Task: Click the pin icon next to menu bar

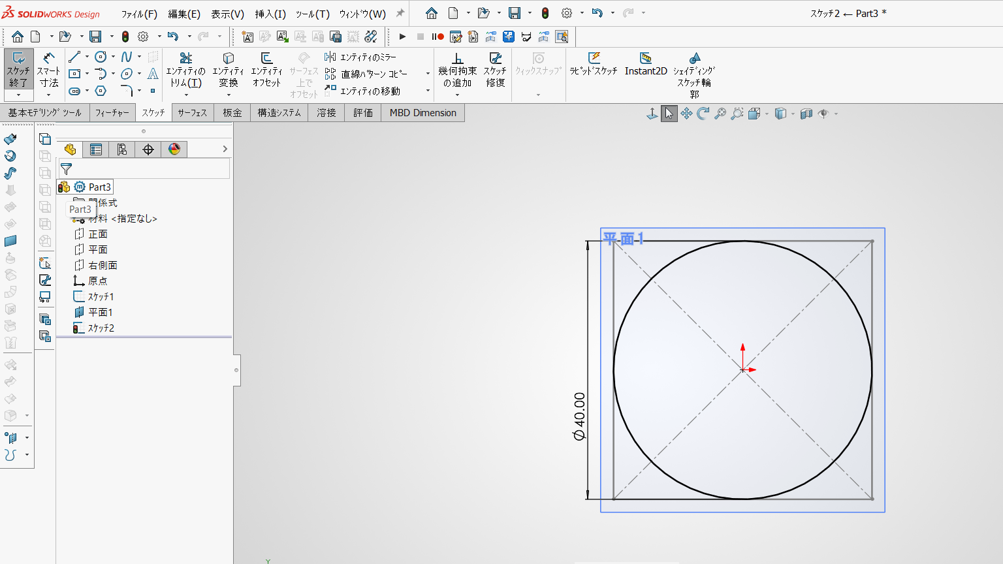Action: [400, 13]
